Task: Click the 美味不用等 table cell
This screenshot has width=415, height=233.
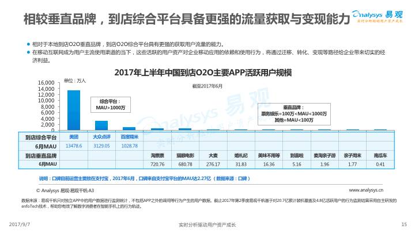Action: (269, 155)
